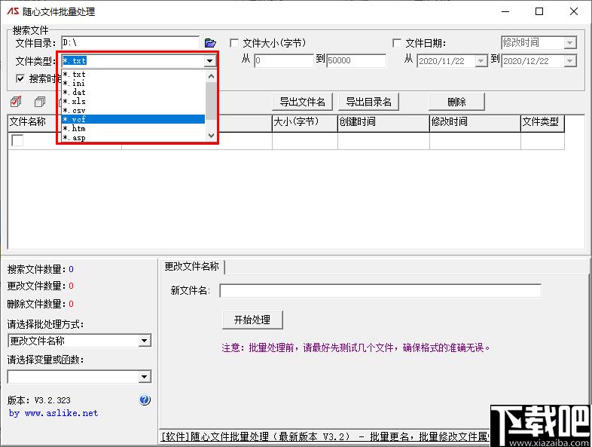
Task: Sort by 创建时间 column header
Action: click(x=383, y=123)
